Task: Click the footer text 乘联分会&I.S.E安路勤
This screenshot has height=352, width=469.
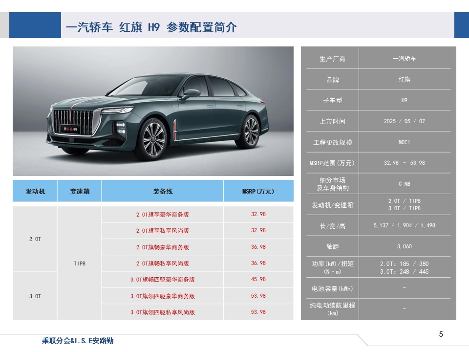Action: tap(78, 341)
